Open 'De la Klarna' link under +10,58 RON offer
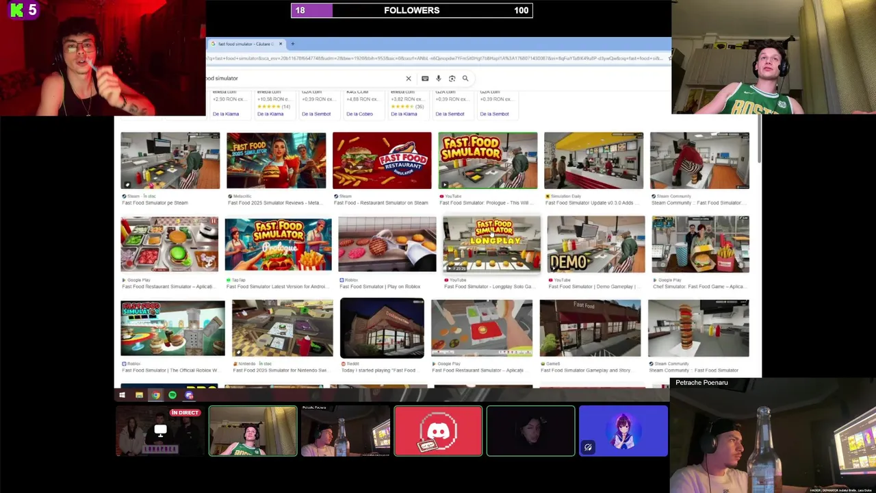876x493 pixels. pyautogui.click(x=270, y=114)
